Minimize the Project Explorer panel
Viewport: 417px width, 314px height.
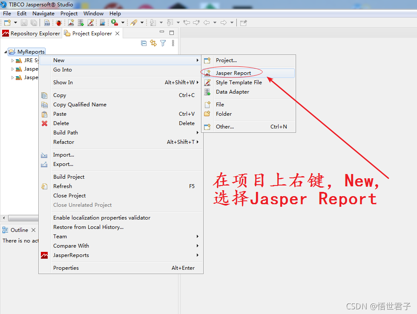[162, 32]
